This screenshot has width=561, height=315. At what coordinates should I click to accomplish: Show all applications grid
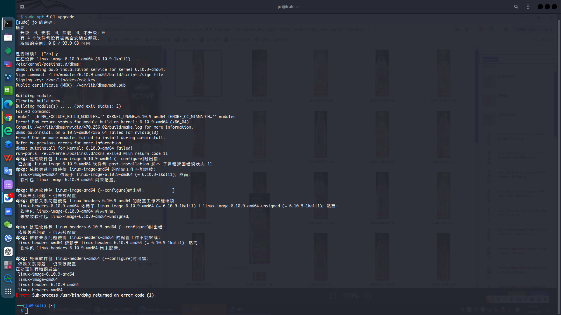click(8, 291)
